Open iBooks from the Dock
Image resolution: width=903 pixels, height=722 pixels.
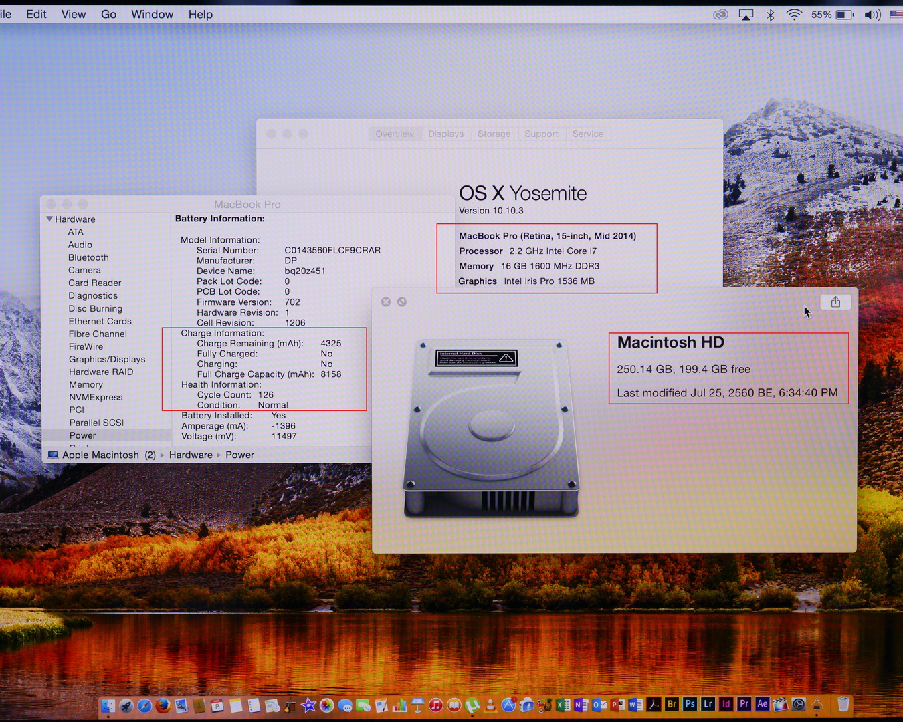coord(454,705)
